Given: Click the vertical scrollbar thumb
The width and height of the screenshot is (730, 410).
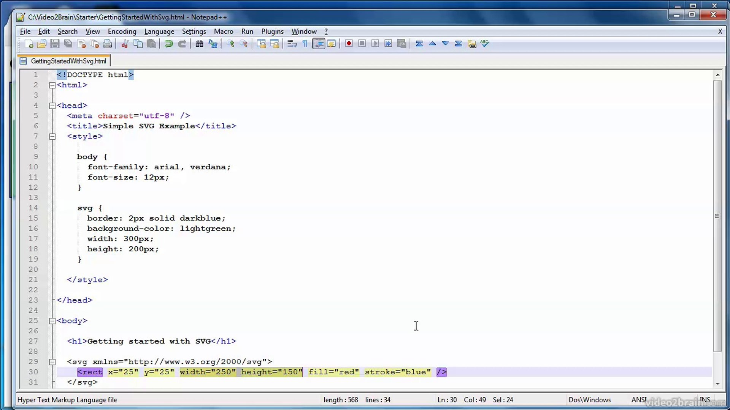Looking at the screenshot, I should point(717,216).
